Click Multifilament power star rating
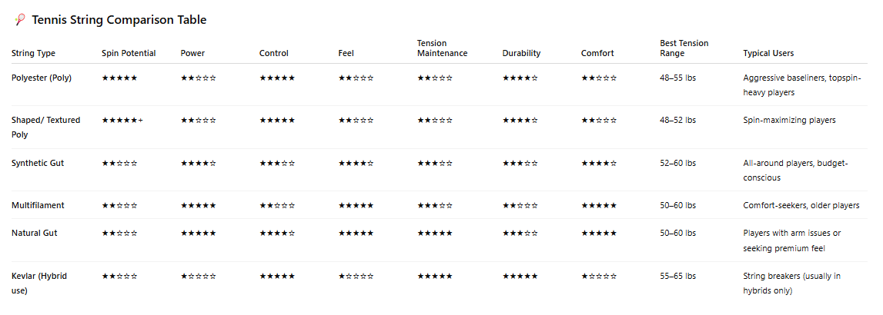883x315 pixels. click(198, 205)
